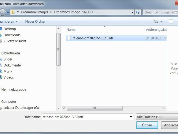Image resolution: width=178 pixels, height=134 pixels.
Task: Click the file list right scroll arrow
Action: 164,108
